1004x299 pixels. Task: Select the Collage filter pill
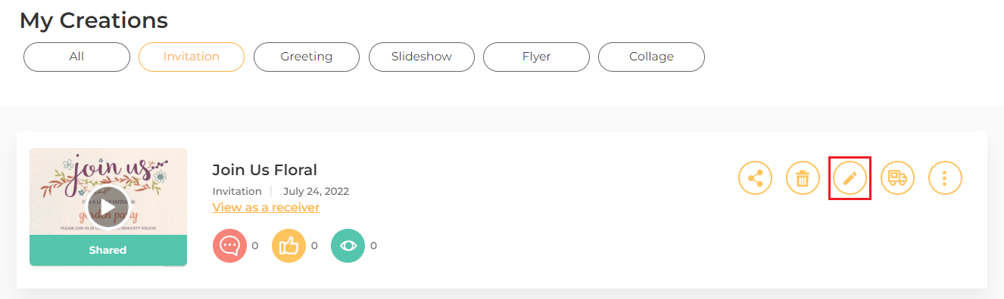tap(651, 57)
